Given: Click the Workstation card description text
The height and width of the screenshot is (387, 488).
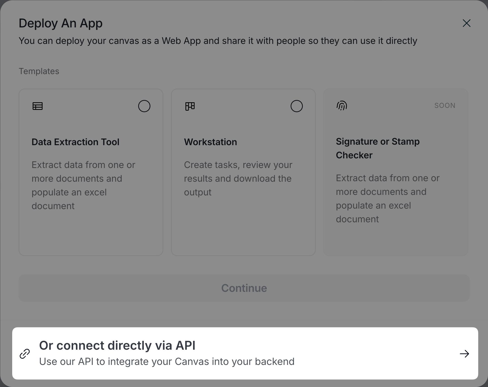Looking at the screenshot, I should (x=238, y=178).
